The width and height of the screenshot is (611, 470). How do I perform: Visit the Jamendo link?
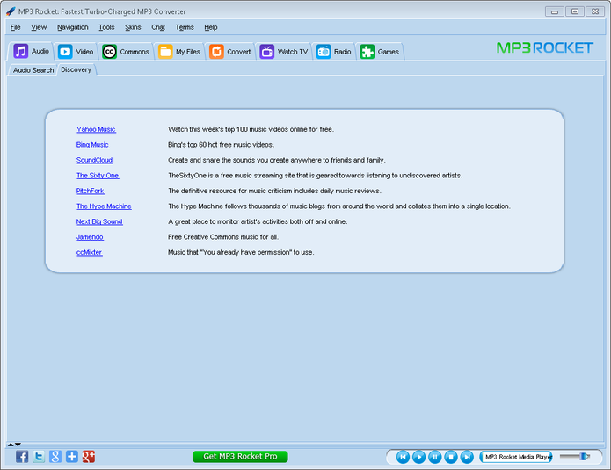(x=90, y=237)
